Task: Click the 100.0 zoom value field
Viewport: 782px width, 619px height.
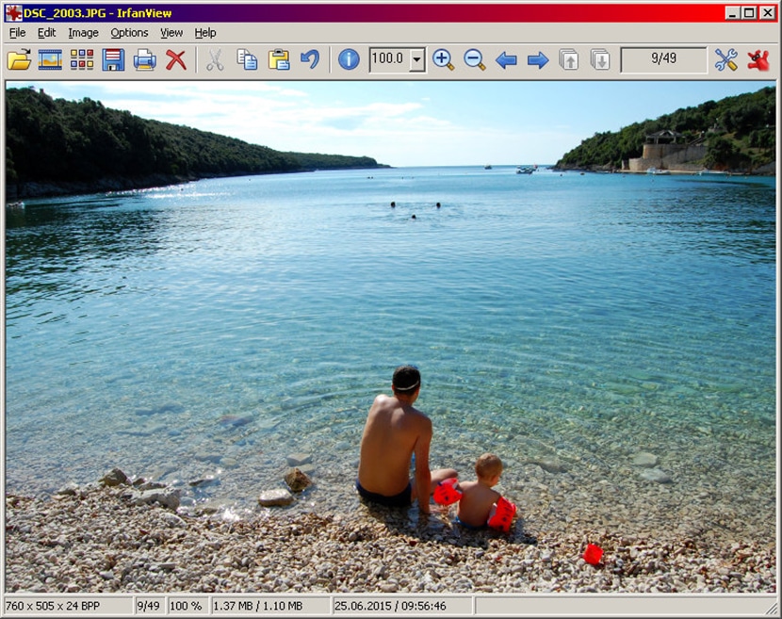Action: point(388,60)
